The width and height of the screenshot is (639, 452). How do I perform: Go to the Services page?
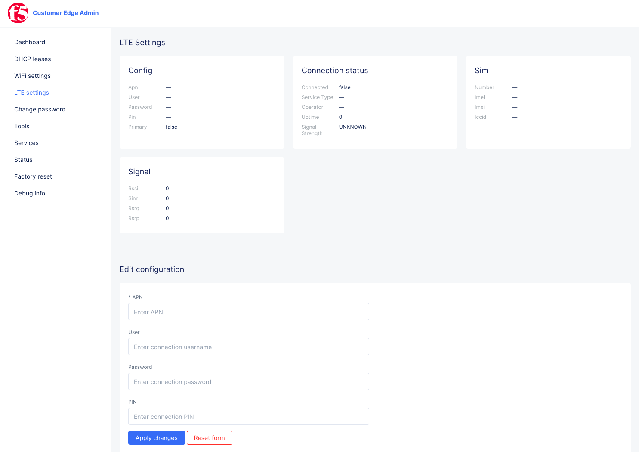click(x=26, y=143)
